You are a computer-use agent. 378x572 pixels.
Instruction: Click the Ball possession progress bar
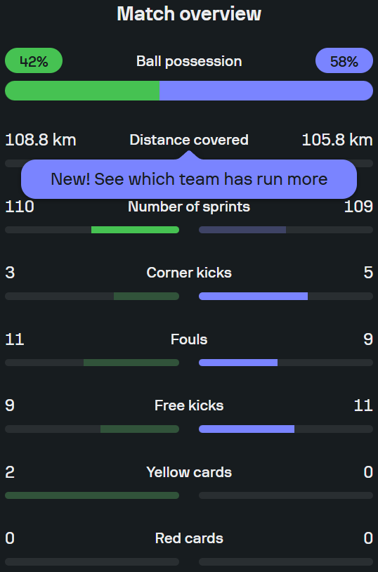[x=189, y=91]
